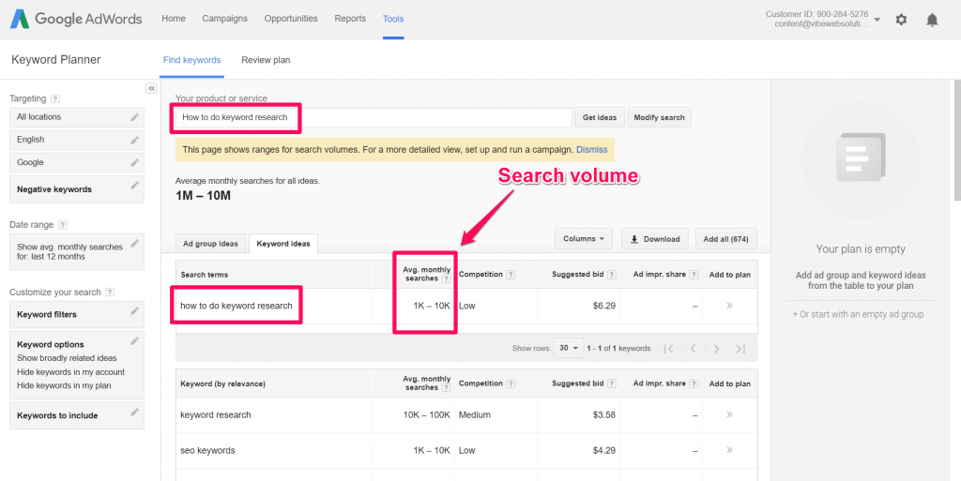Start with an empty ad group
961x481 pixels.
858,314
